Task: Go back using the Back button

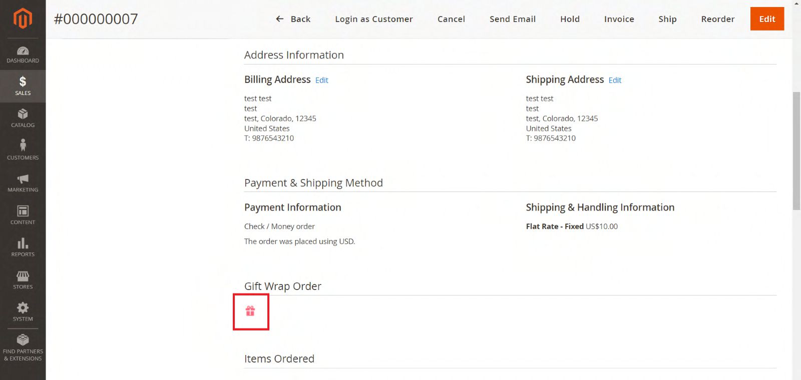Action: click(293, 19)
